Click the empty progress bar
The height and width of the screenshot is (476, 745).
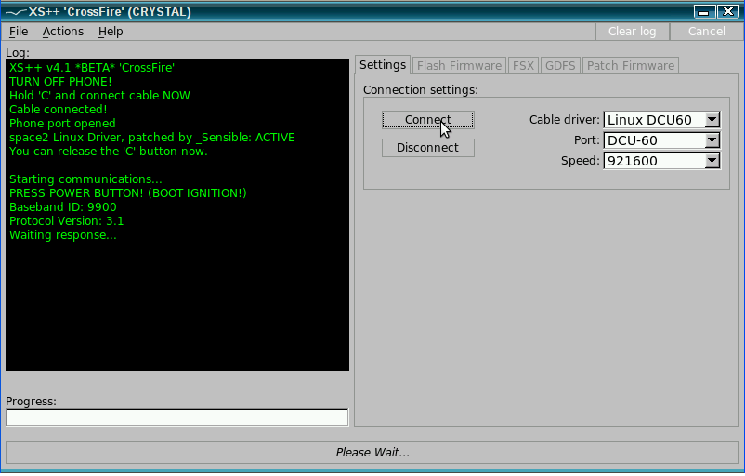pyautogui.click(x=177, y=417)
